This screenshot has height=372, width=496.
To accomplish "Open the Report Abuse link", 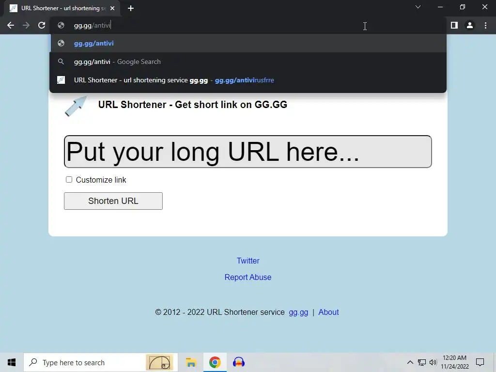I will click(248, 277).
